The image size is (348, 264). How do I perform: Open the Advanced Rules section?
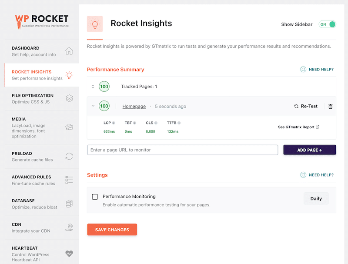tap(42, 180)
